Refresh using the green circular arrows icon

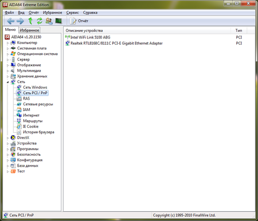40,21
